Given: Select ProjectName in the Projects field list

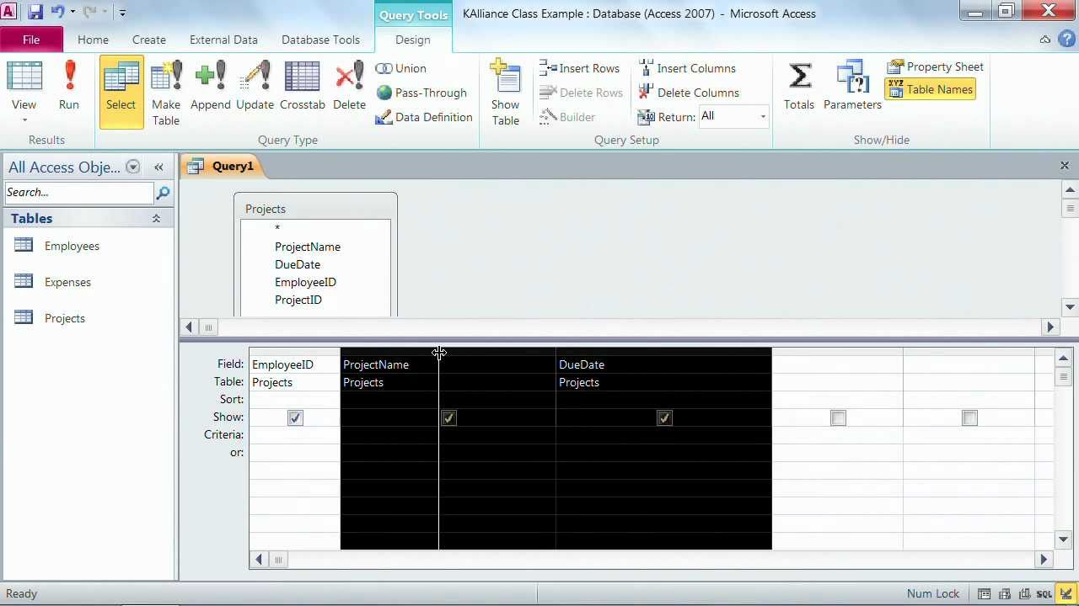Looking at the screenshot, I should click(308, 247).
